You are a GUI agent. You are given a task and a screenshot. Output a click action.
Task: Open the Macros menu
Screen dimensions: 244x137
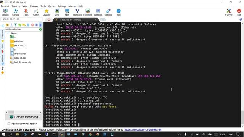point(72,6)
